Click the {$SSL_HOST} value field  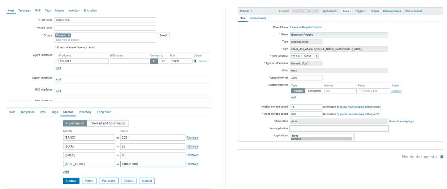pyautogui.click(x=152, y=164)
